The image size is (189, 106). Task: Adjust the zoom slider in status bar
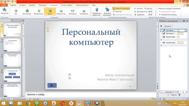(x=174, y=99)
